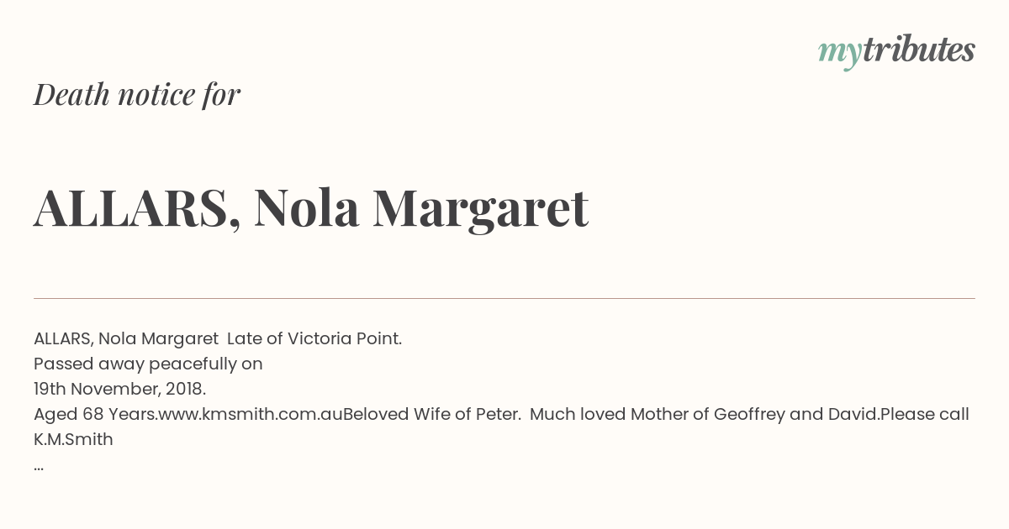The image size is (1009, 529).
Task: Click small "ALLARS, Nola Margaret" body text
Action: coord(126,339)
